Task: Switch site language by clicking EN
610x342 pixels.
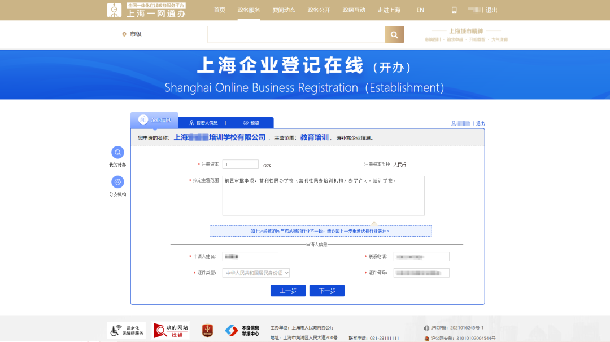Action: coord(420,10)
